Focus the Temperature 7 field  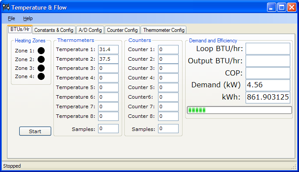pyautogui.click(x=108, y=107)
